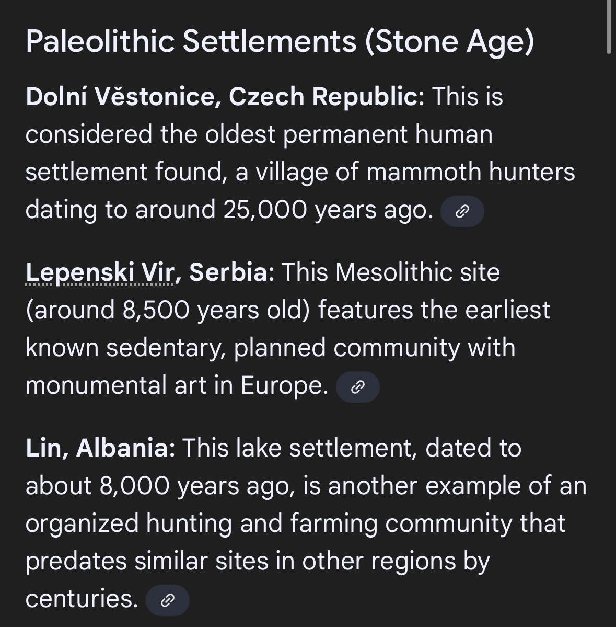Click the word "centuries."

(82, 599)
